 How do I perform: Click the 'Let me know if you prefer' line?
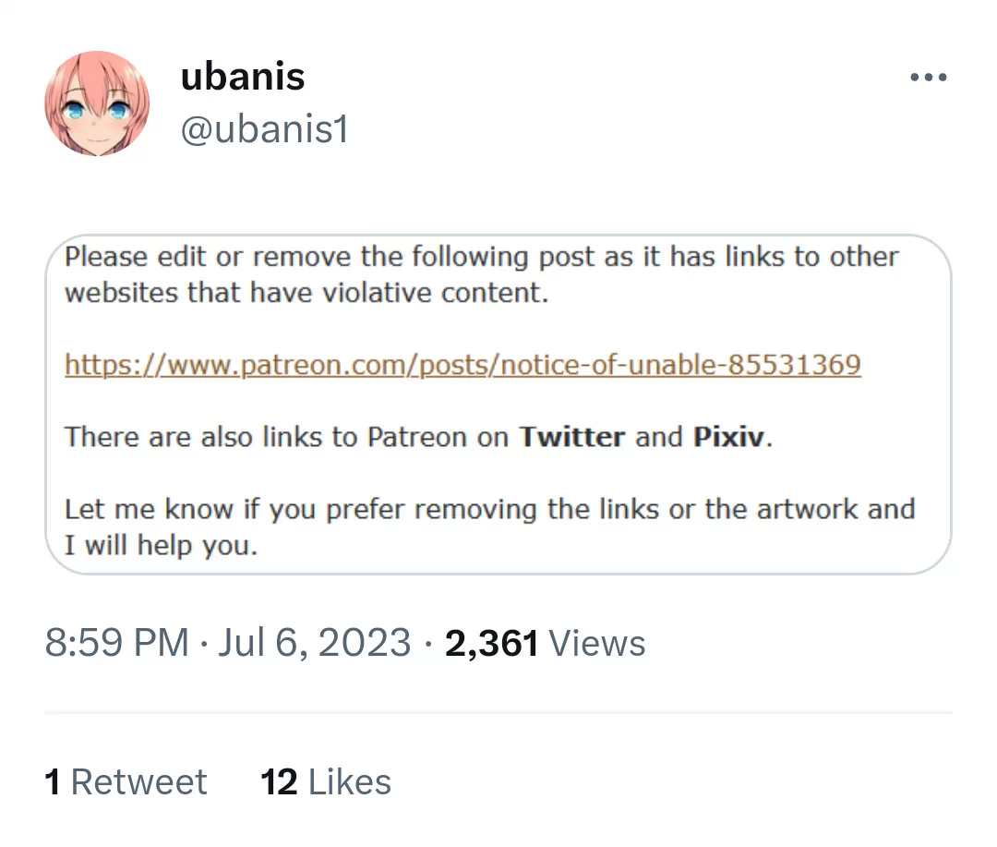pos(489,509)
